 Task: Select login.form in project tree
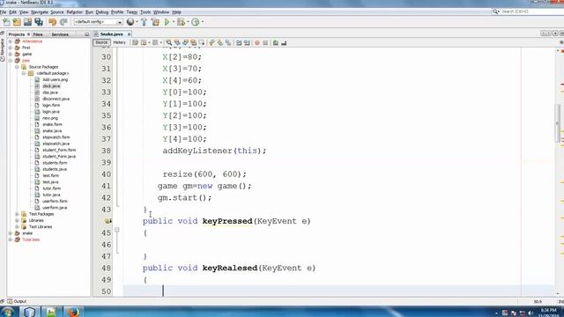point(51,106)
